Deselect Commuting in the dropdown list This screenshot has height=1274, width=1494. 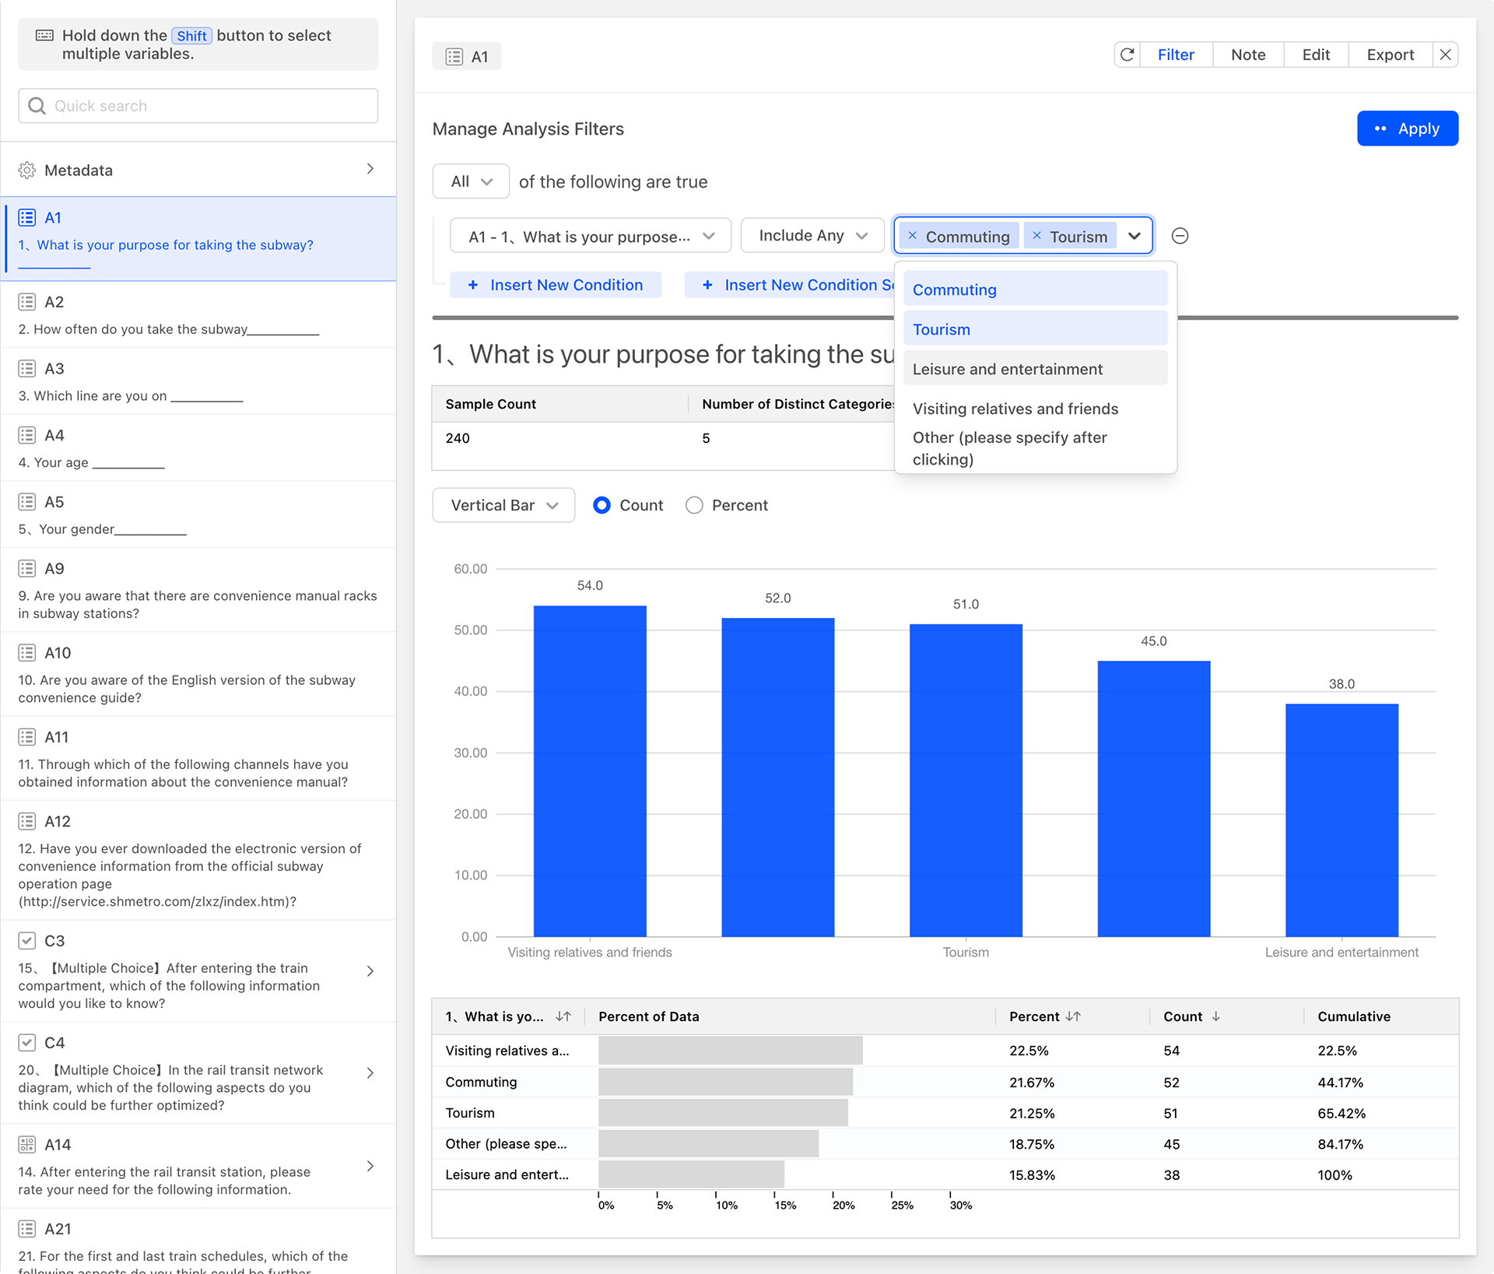click(1035, 290)
